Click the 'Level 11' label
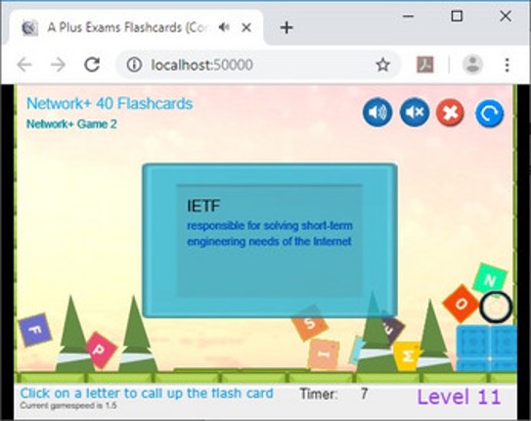The image size is (531, 421). 459,397
